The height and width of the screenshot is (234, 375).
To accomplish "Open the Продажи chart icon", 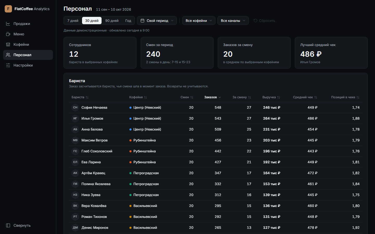I will (8, 24).
